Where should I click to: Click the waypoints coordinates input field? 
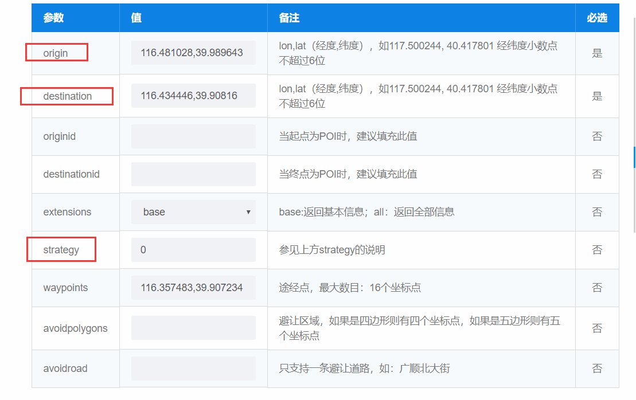193,287
